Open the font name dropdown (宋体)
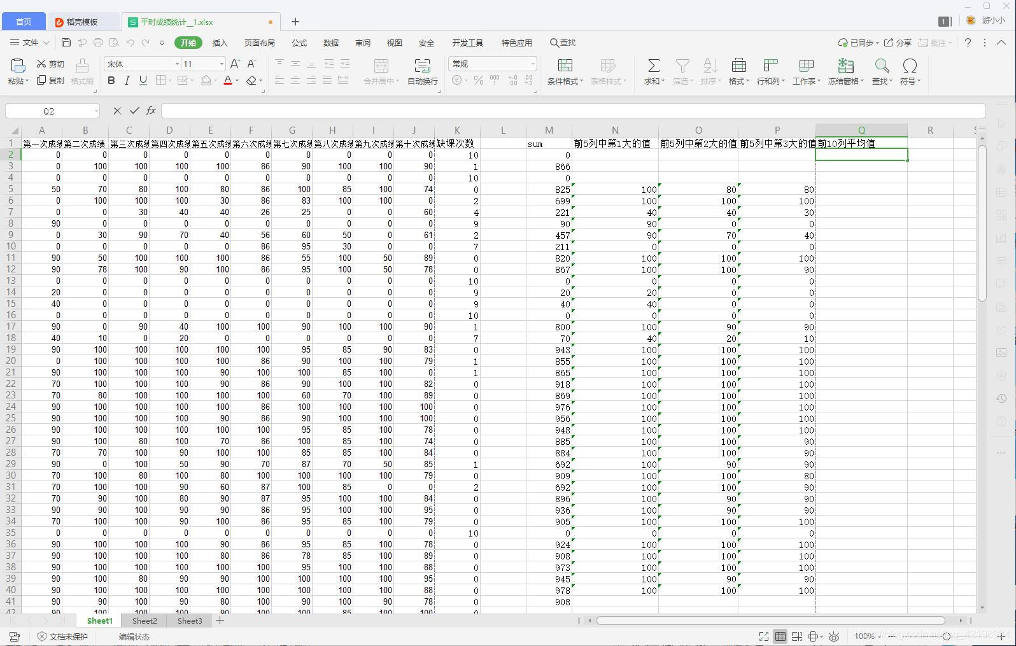1016x646 pixels. 177,64
